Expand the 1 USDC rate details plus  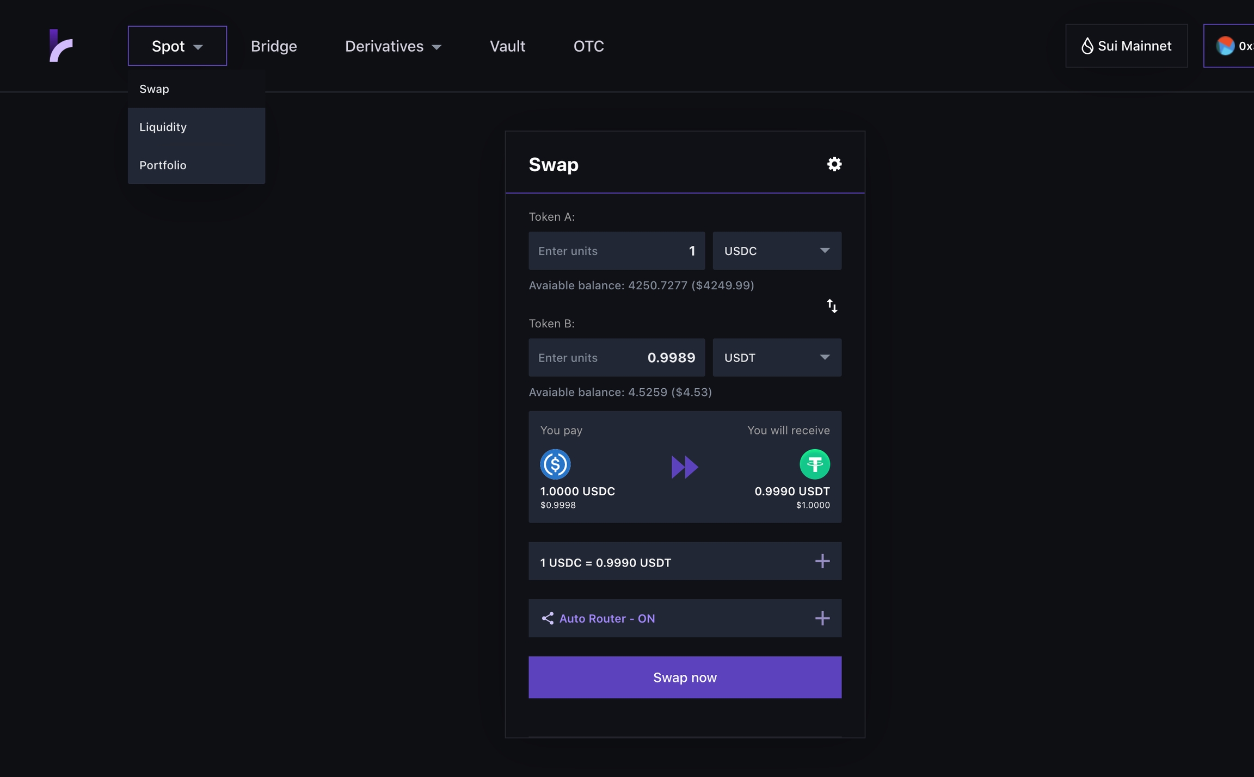tap(822, 561)
